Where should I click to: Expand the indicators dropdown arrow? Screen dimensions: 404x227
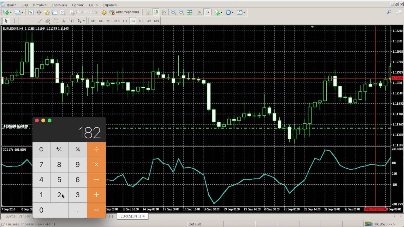pos(222,12)
